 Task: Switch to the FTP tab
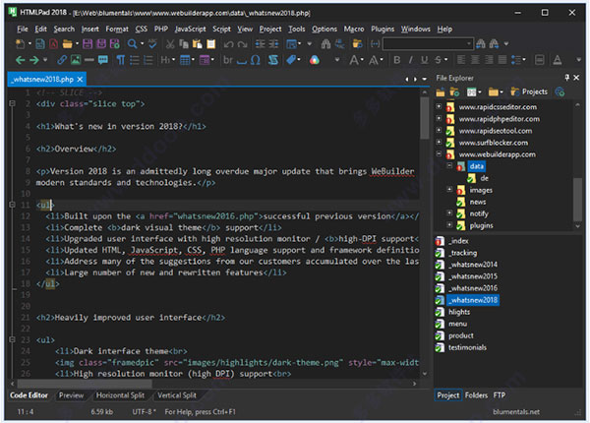(500, 395)
